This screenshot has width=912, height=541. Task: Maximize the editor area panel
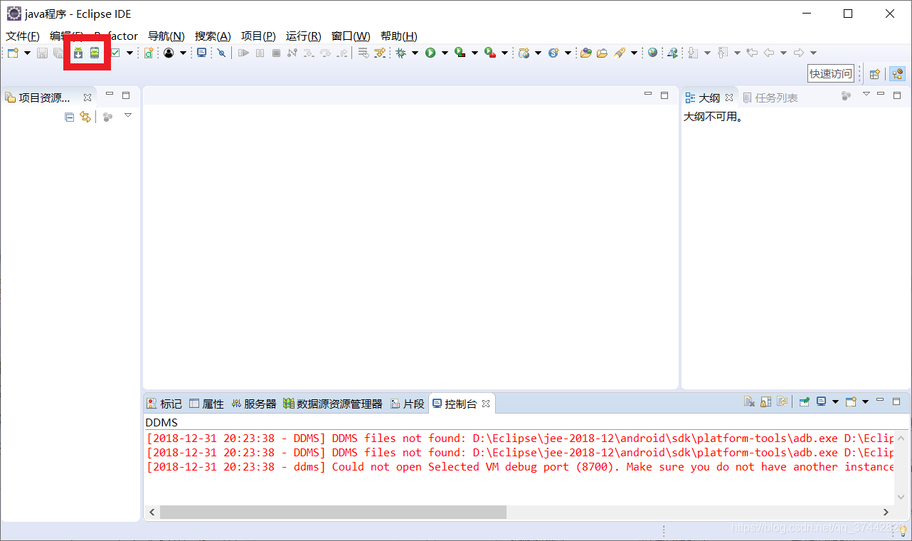[664, 95]
